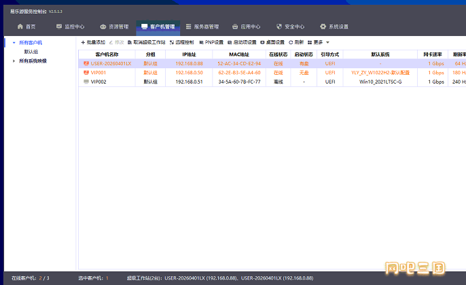The image size is (466, 285).
Task: Collapse the 所有客户机 tree node
Action: coord(14,42)
